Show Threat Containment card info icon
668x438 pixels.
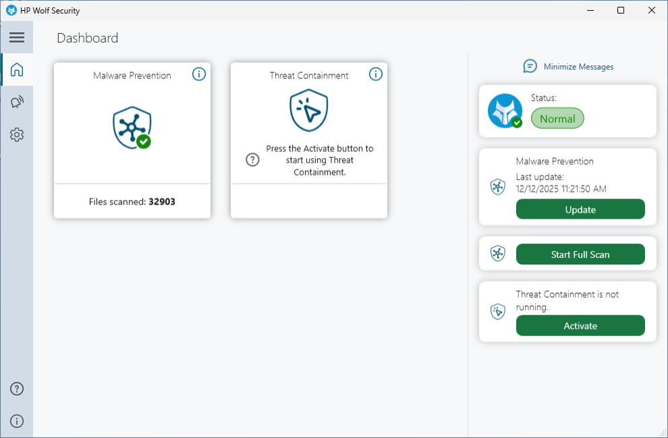(376, 74)
